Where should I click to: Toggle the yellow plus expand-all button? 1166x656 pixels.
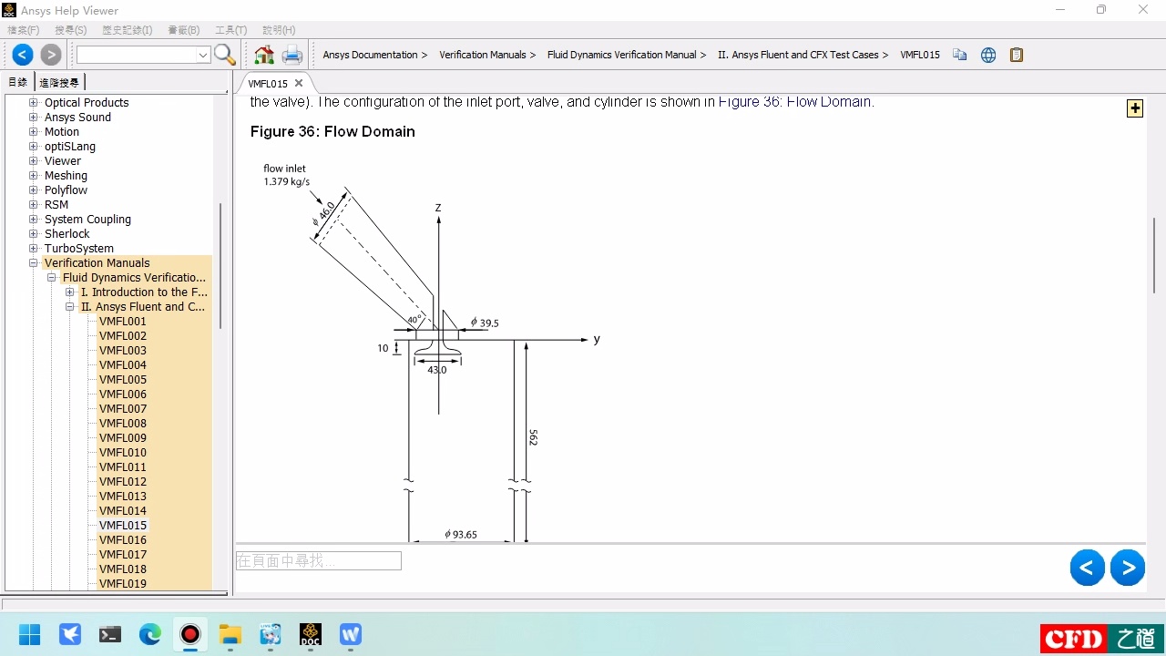(x=1135, y=108)
